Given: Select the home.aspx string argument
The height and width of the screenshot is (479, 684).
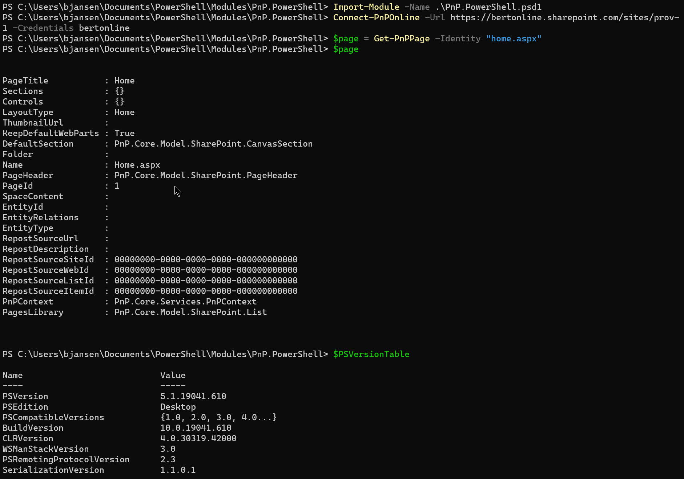Looking at the screenshot, I should 514,38.
